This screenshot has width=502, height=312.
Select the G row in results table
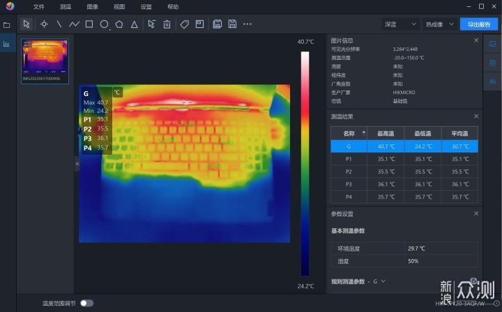(x=404, y=146)
